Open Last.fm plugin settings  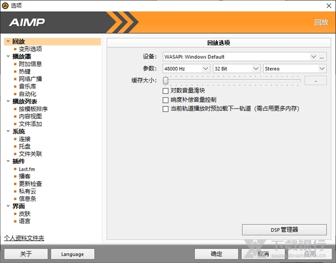coord(27,169)
